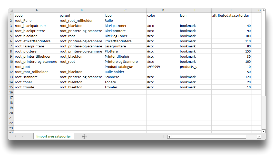The height and width of the screenshot is (156, 274).
Task: Click the horizontal scrollbar left arrow
Action: (169, 137)
